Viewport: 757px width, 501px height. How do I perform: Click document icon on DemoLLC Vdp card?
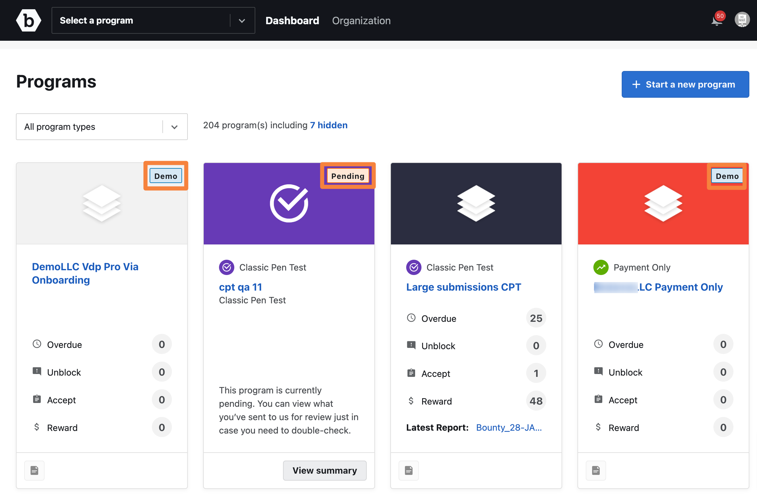click(x=34, y=470)
